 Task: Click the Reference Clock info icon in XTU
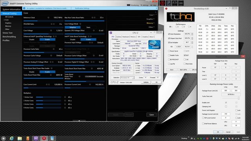(x=48, y=18)
